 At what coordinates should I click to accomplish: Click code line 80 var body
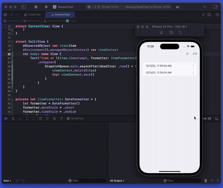click(x=42, y=54)
